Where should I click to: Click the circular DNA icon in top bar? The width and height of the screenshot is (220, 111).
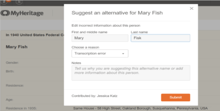(x=19, y=2)
